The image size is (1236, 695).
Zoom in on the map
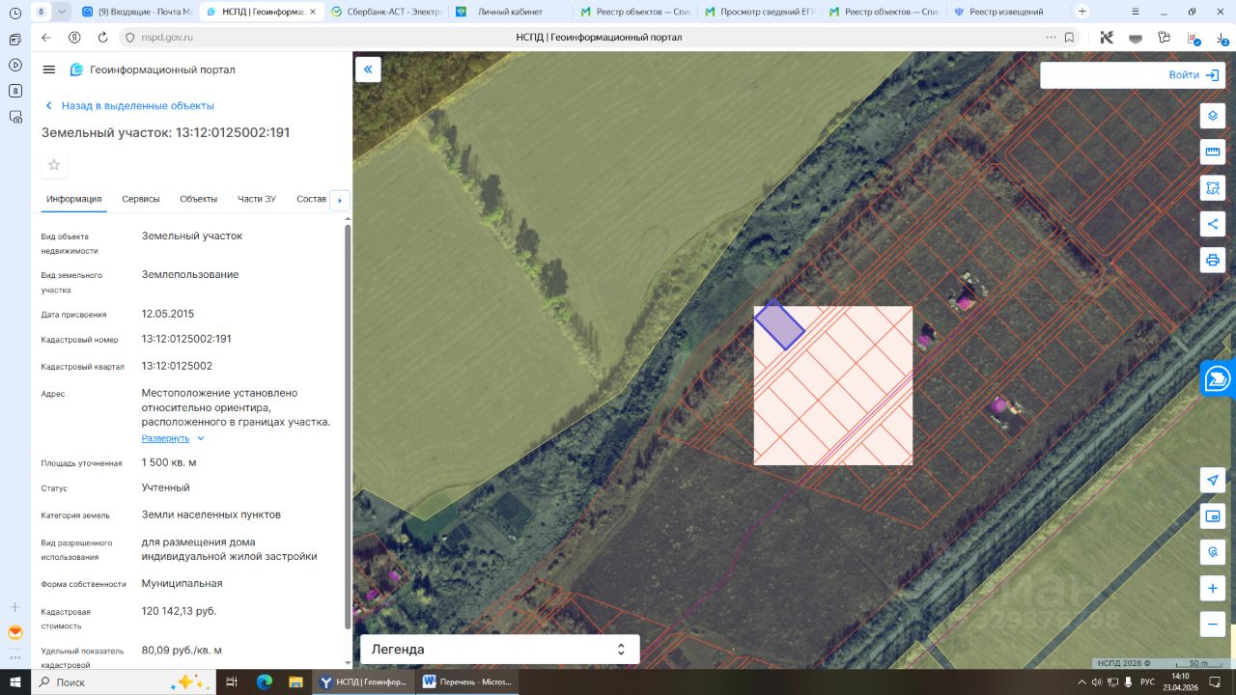(x=1213, y=588)
